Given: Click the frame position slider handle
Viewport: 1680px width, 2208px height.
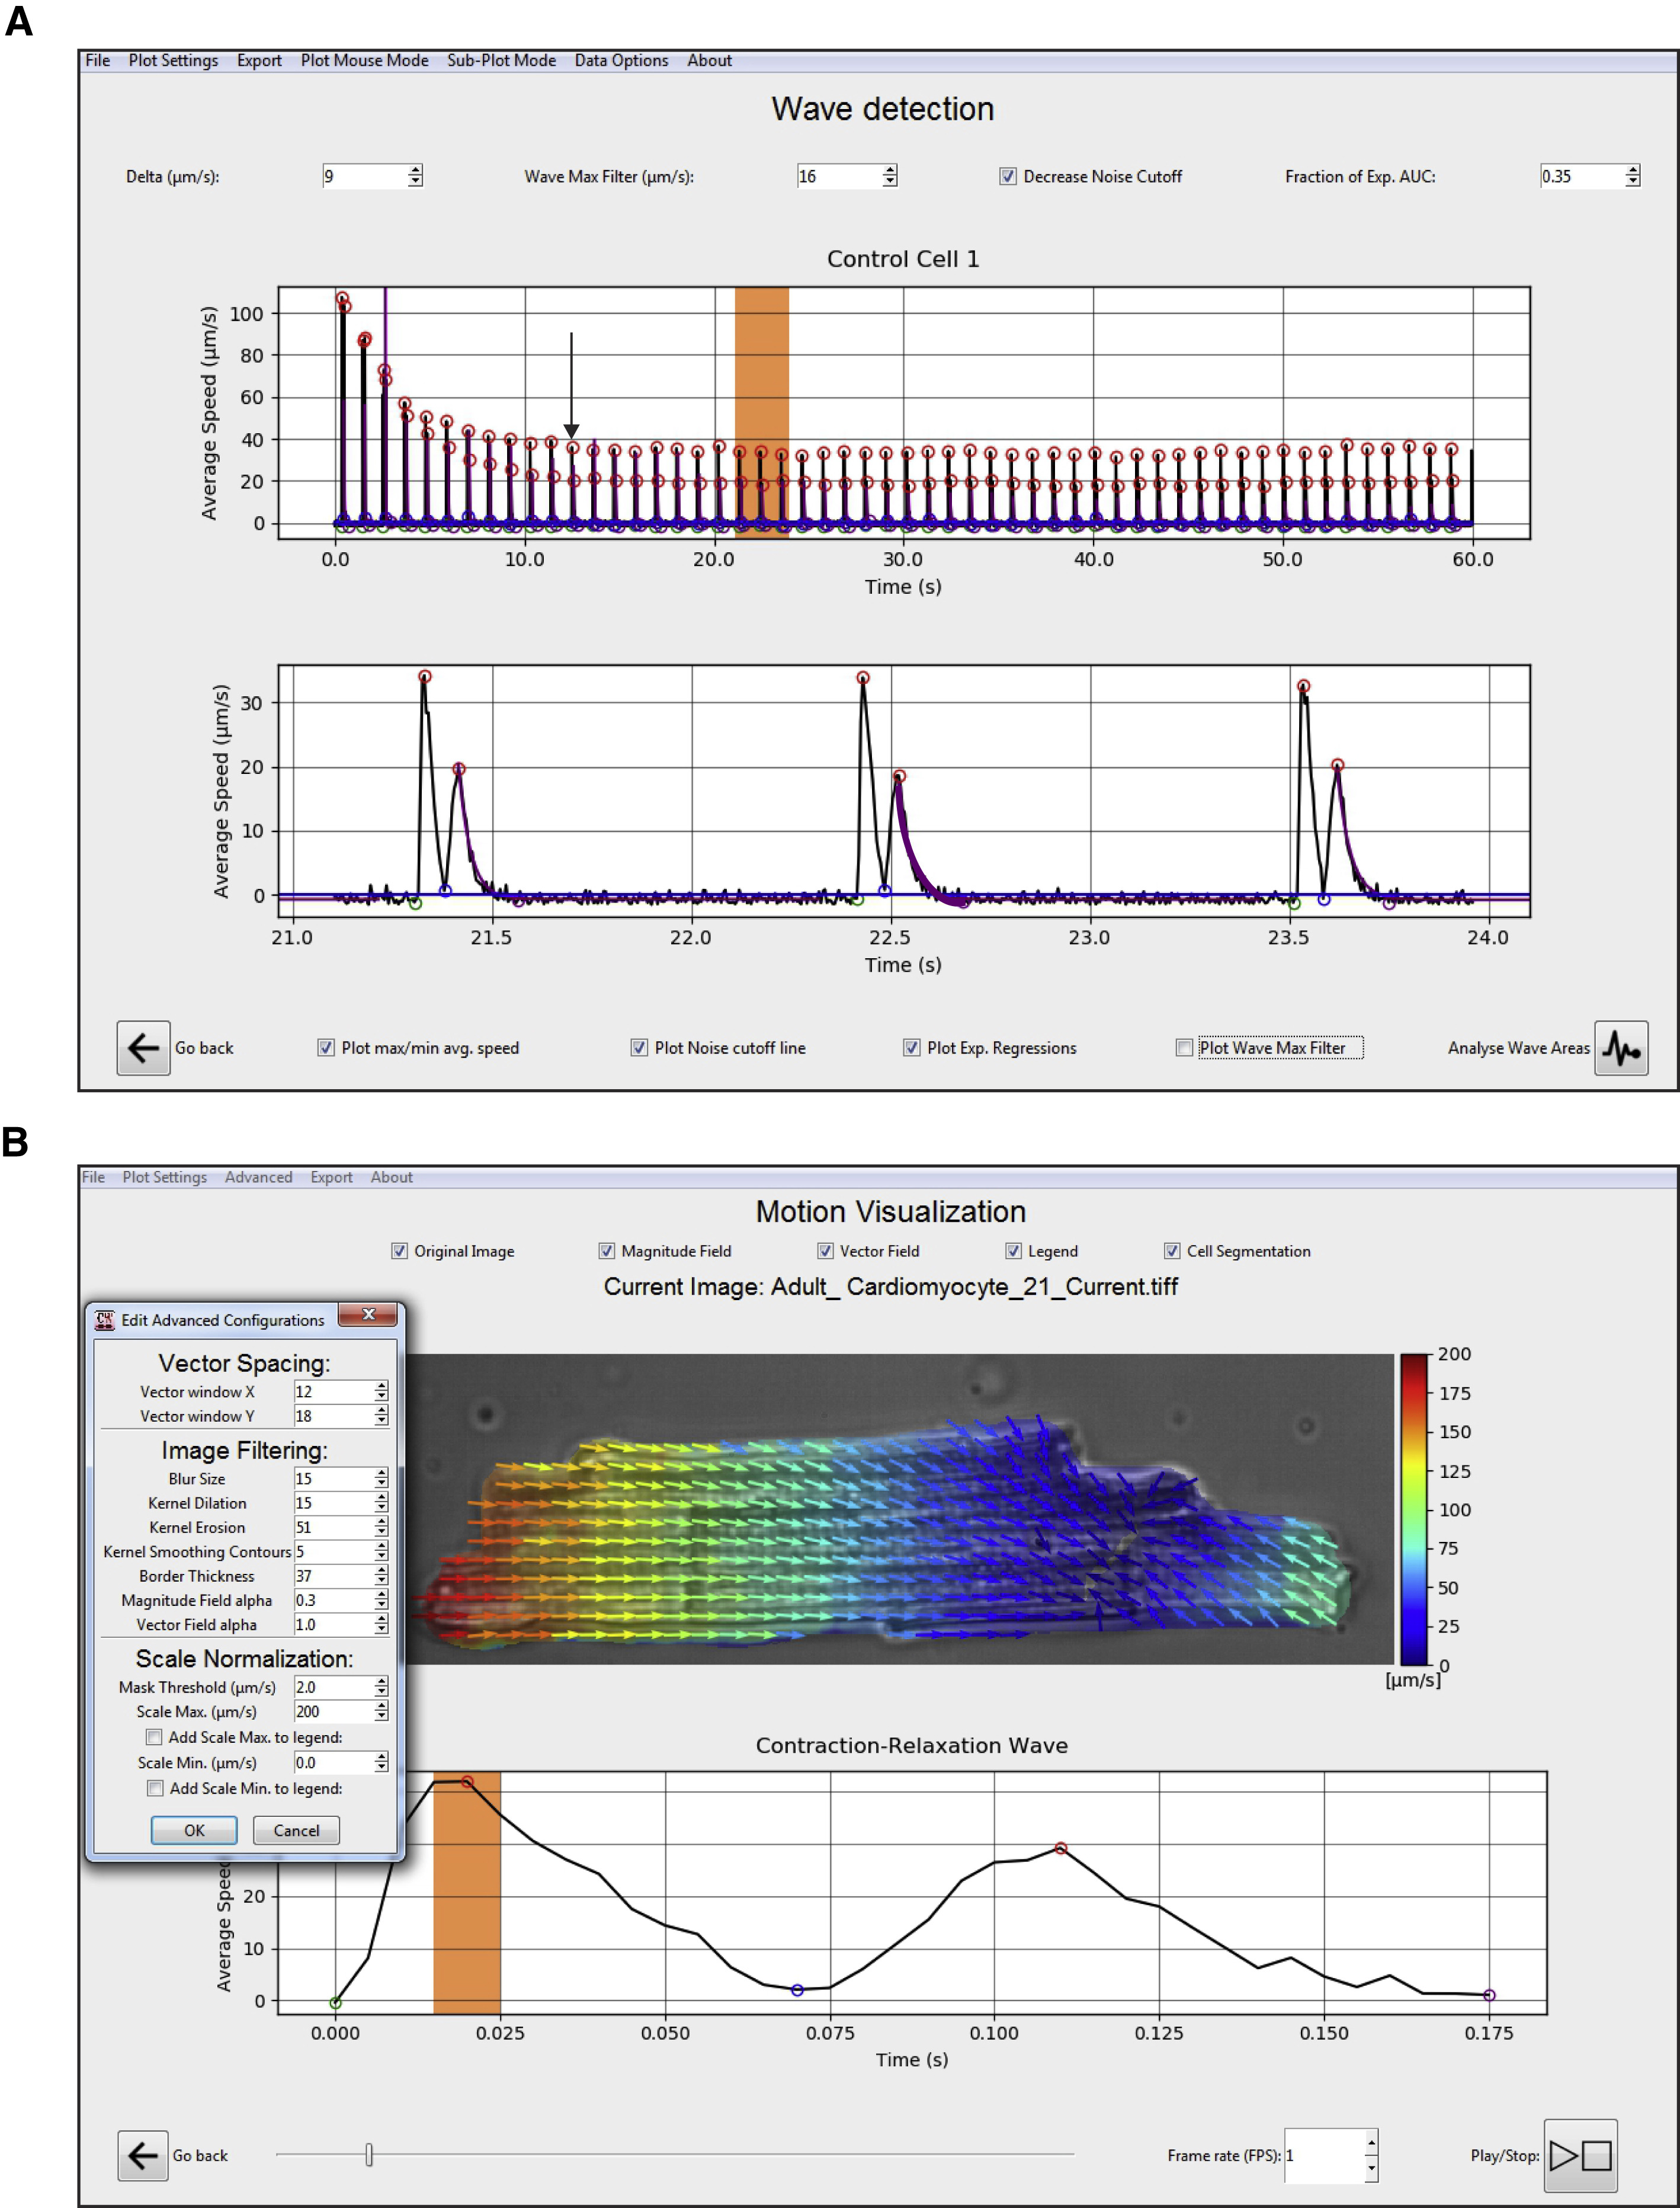Looking at the screenshot, I should pos(369,2154).
